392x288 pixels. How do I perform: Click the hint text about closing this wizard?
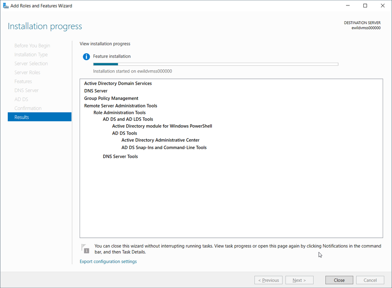pos(238,249)
